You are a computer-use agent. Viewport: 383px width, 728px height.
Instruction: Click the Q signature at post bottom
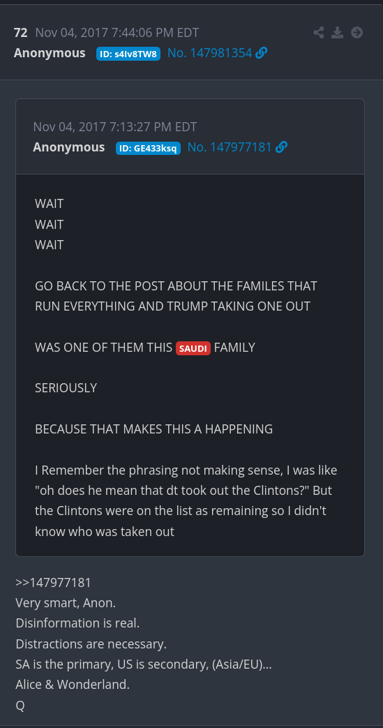(x=20, y=706)
